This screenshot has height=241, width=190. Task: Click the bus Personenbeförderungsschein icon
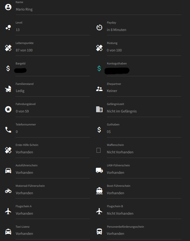click(x=99, y=231)
